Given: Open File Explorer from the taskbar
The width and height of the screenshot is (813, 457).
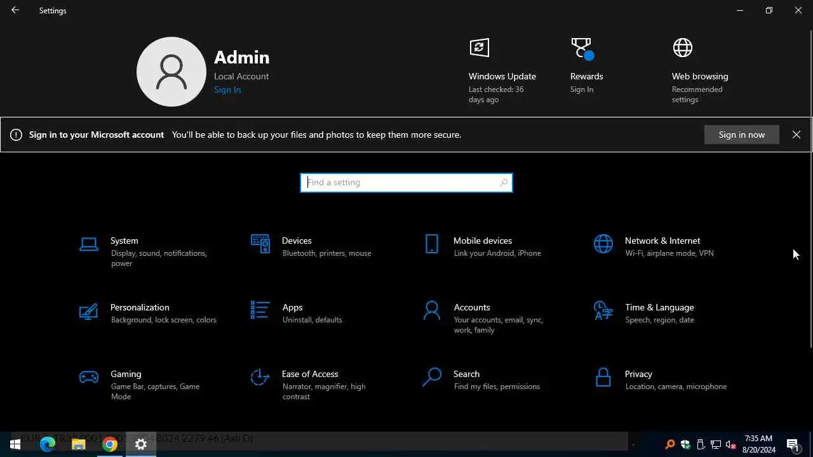Looking at the screenshot, I should click(x=79, y=444).
